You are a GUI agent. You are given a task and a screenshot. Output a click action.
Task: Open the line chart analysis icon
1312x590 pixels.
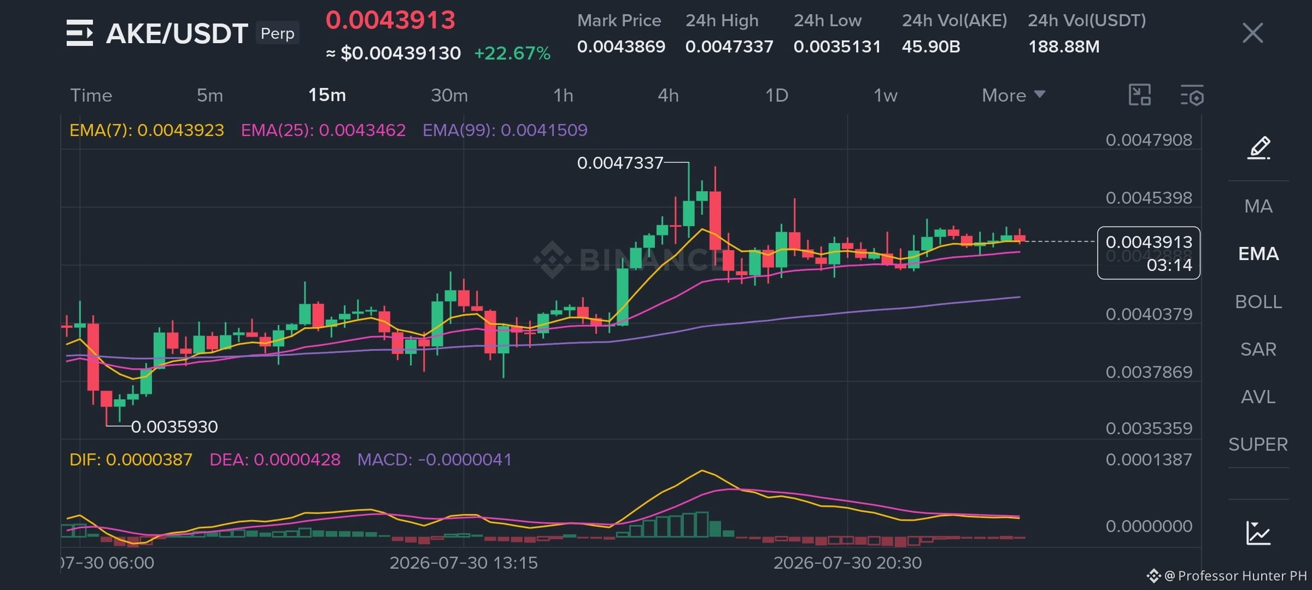tap(1258, 533)
